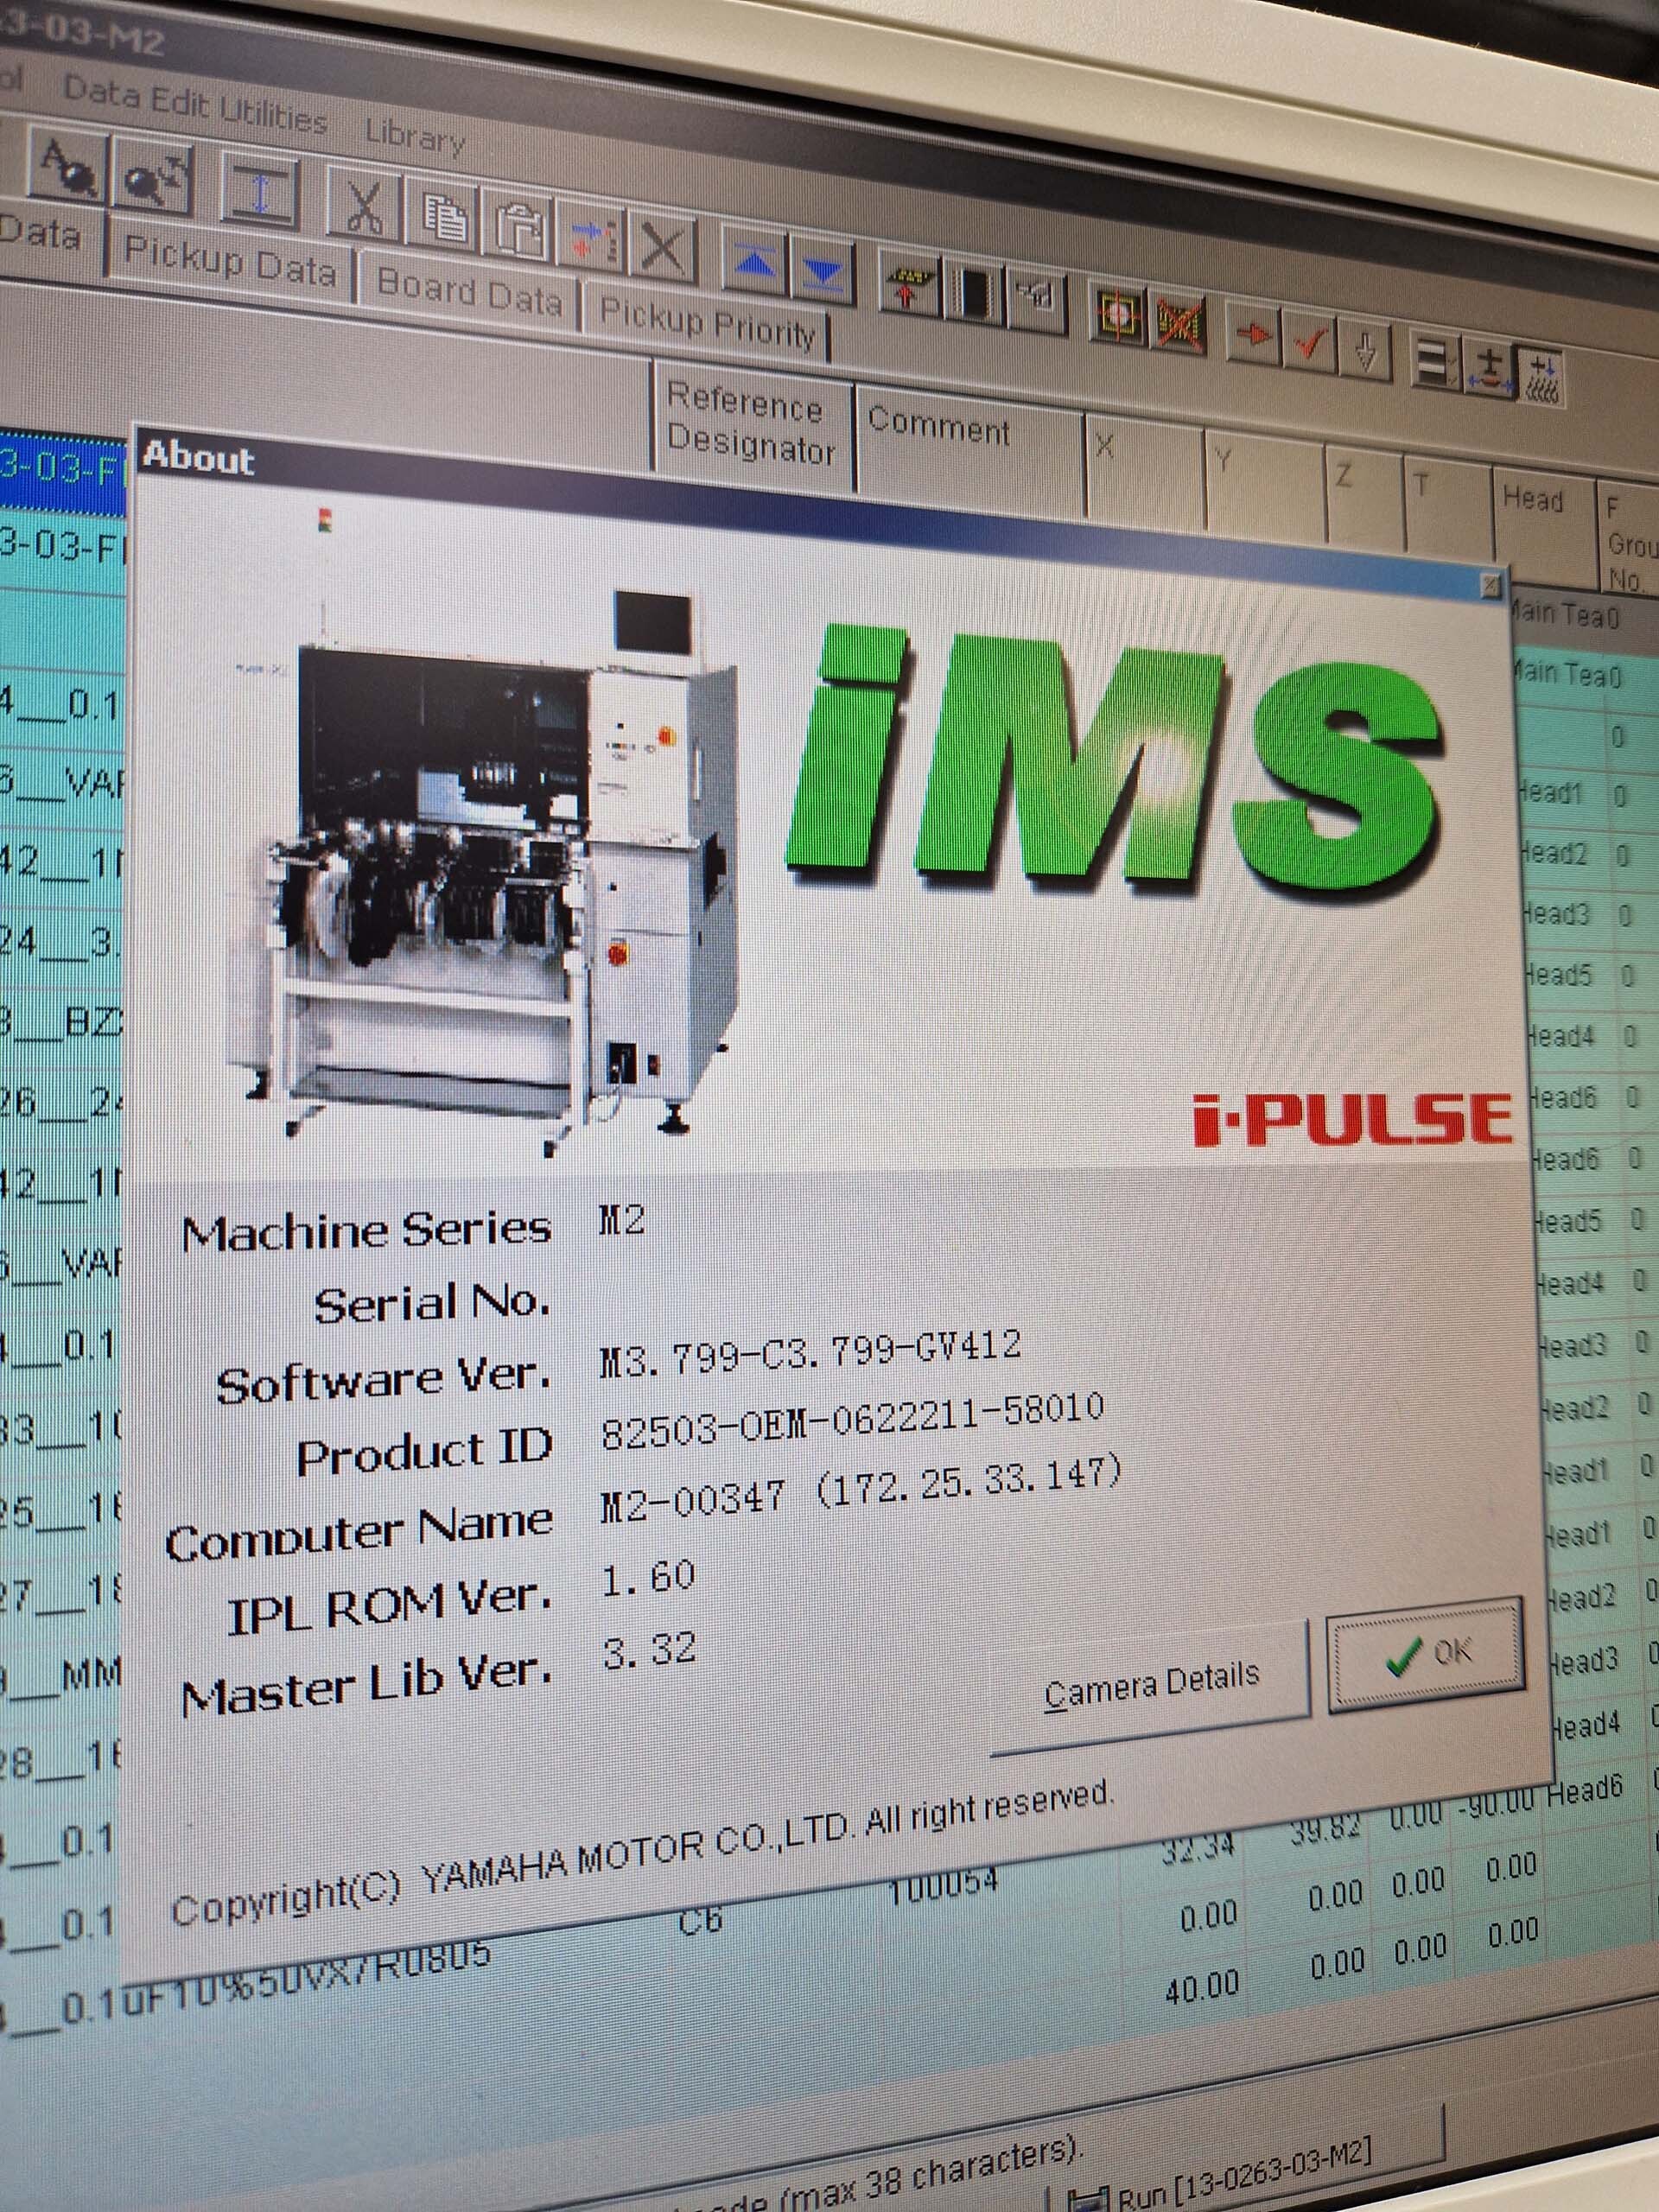This screenshot has width=1659, height=2212.
Task: Switch to the Pickup Priority tab
Action: tap(706, 324)
